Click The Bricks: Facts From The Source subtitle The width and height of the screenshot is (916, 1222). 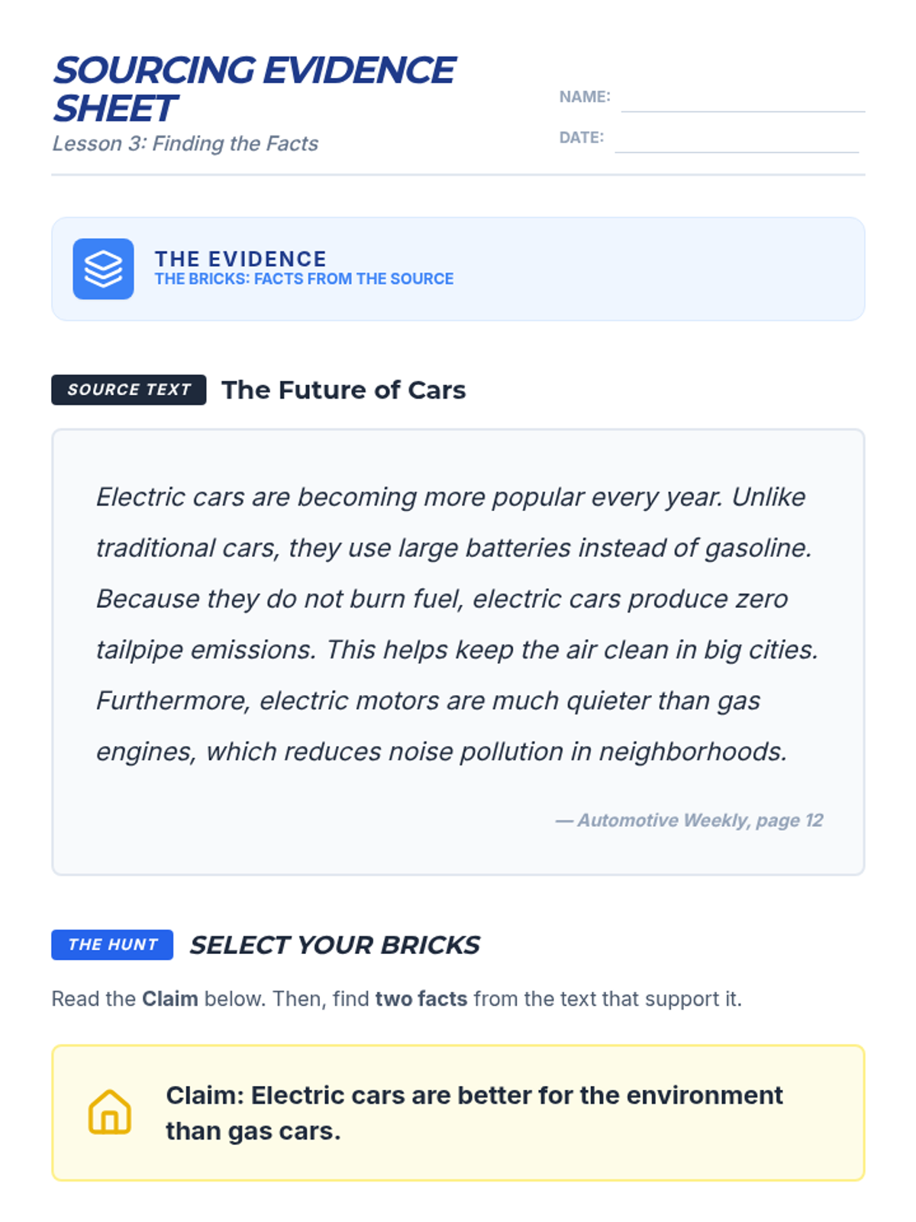304,279
